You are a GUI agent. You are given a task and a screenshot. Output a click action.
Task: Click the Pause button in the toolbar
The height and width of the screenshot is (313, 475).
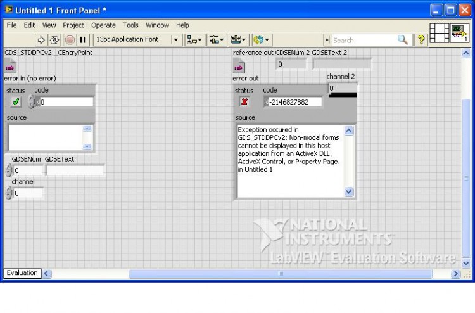pyautogui.click(x=83, y=40)
